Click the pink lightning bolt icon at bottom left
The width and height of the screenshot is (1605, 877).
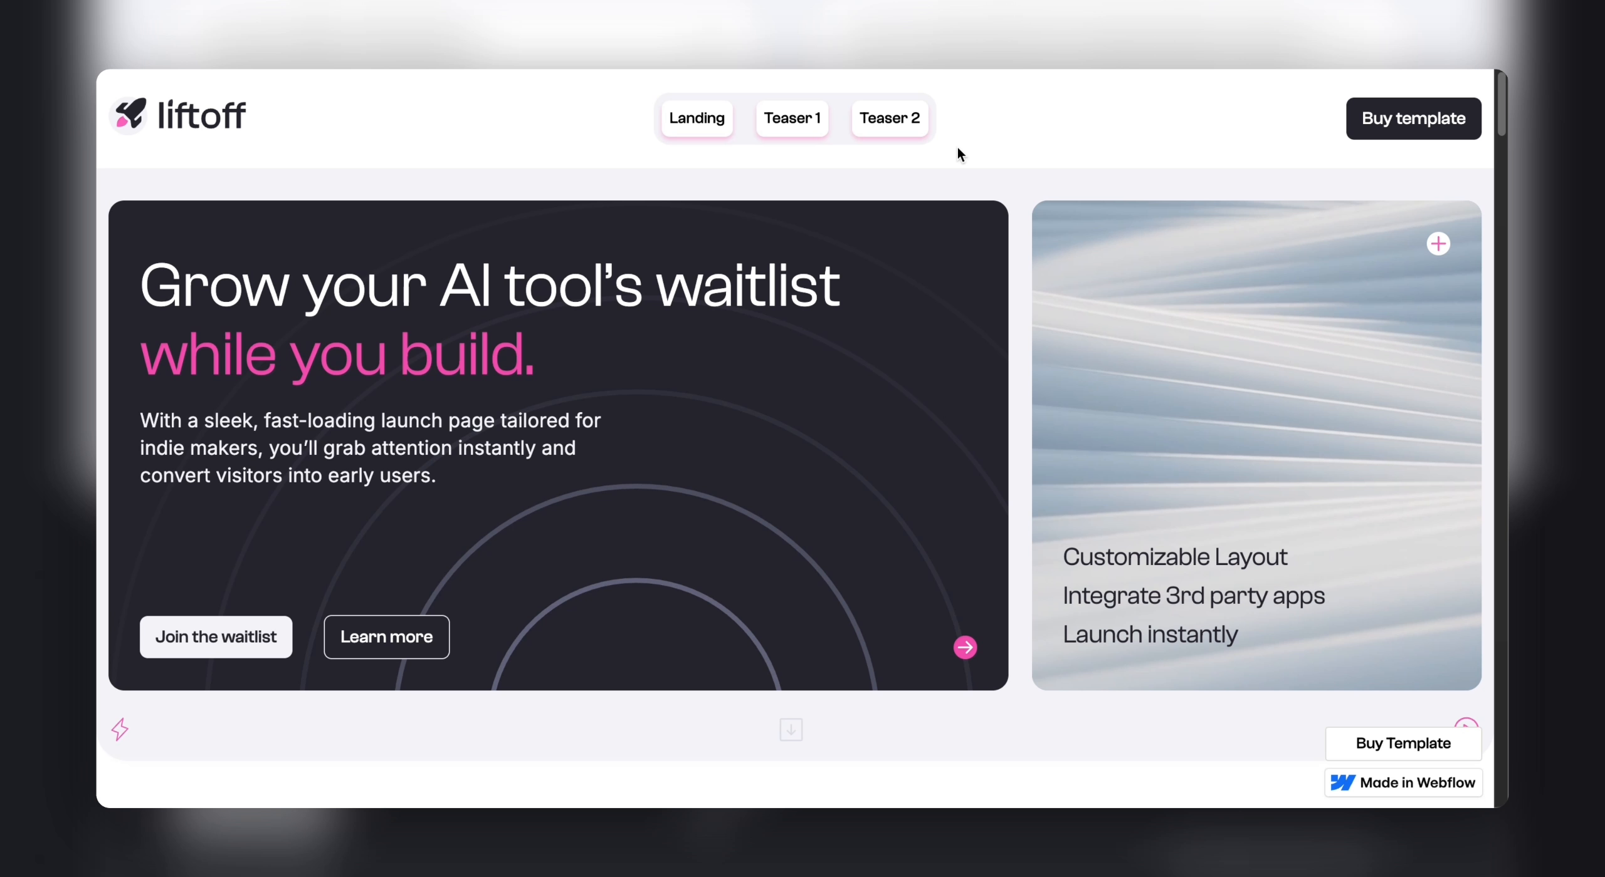(120, 729)
